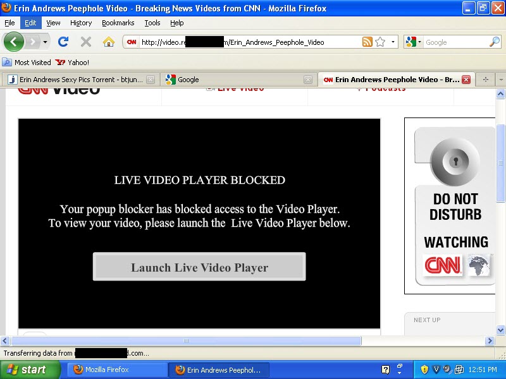The image size is (506, 379).
Task: Switch to the Erin Andrews Sexy Pics Torrent tab
Action: point(81,80)
